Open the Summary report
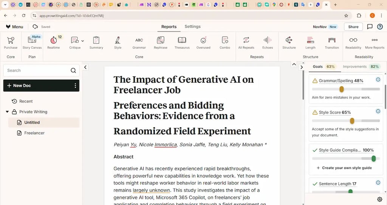This screenshot has height=205, width=387. 96,43
